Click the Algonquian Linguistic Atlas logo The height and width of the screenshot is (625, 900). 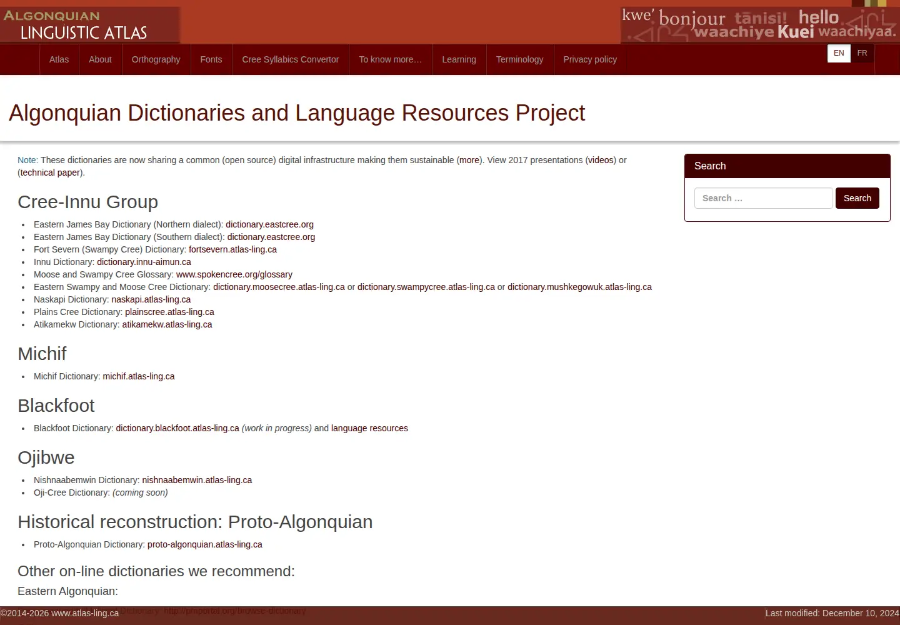(x=90, y=25)
